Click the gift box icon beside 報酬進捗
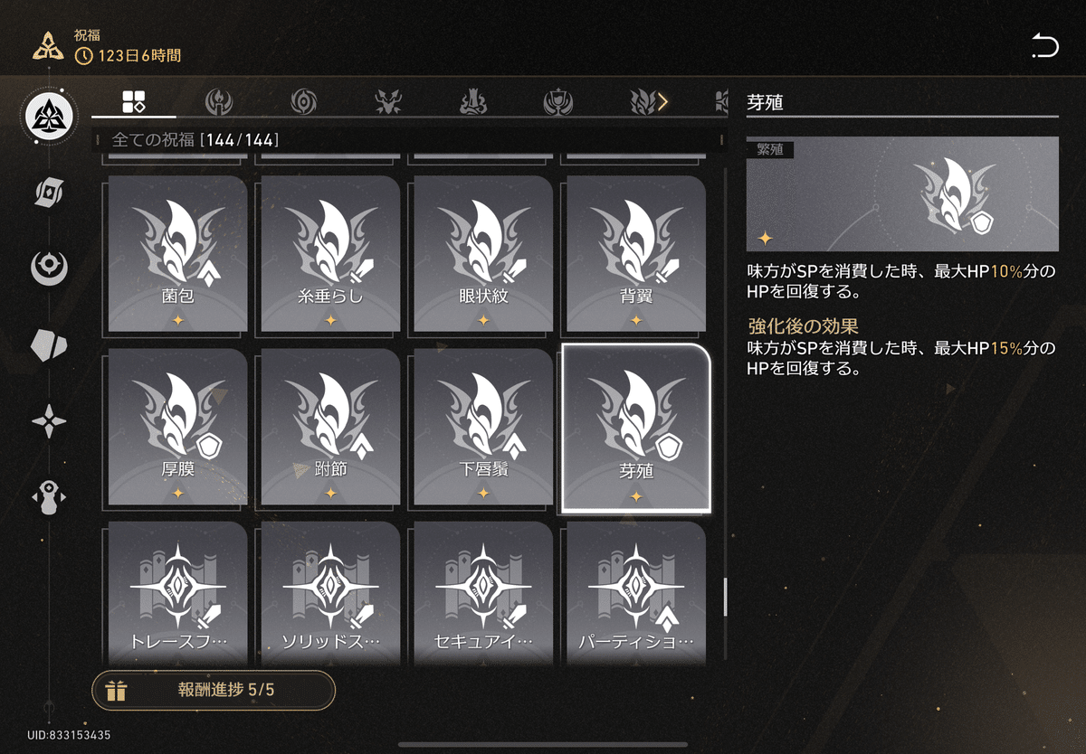Image resolution: width=1086 pixels, height=754 pixels. [116, 691]
